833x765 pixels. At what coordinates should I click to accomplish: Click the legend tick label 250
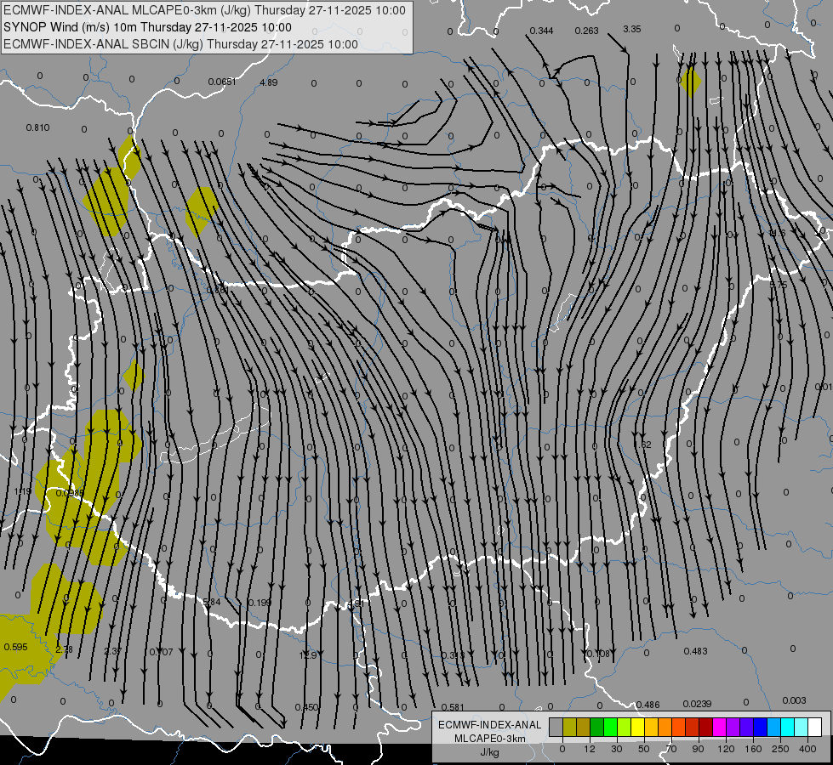(780, 749)
